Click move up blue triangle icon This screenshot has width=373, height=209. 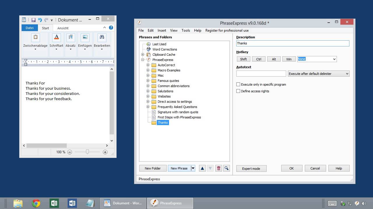(x=202, y=168)
